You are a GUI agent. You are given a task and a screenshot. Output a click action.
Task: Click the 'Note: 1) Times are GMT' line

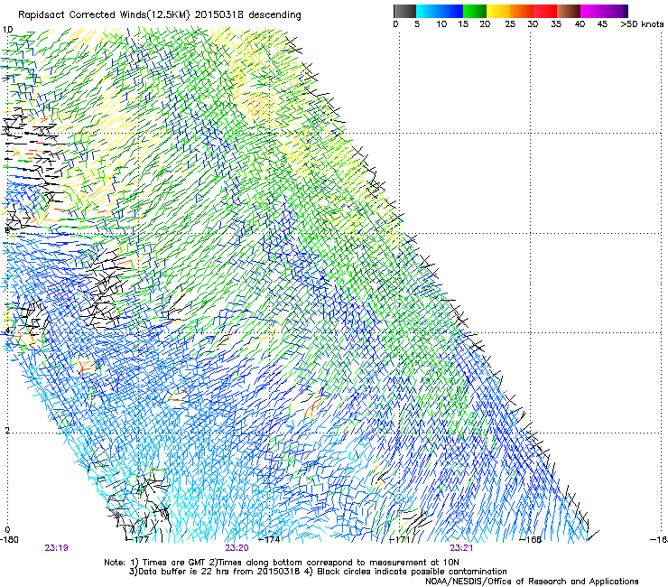[282, 563]
